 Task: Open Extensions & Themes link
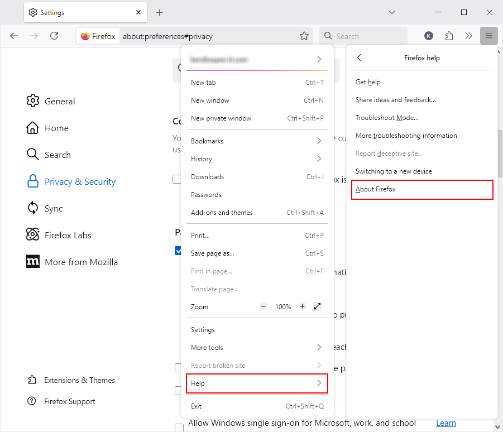[71, 380]
